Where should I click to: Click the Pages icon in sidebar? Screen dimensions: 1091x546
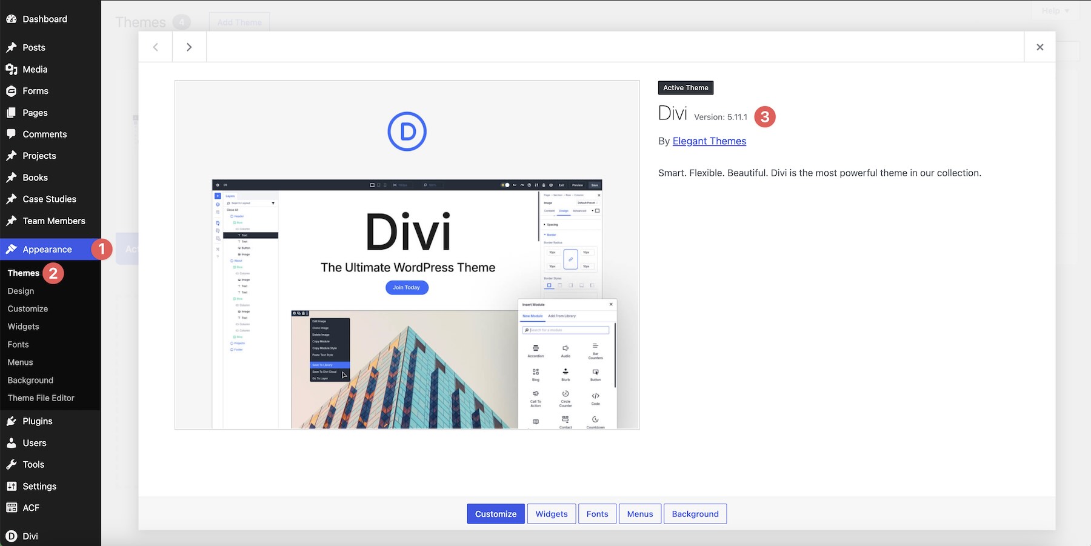[11, 113]
